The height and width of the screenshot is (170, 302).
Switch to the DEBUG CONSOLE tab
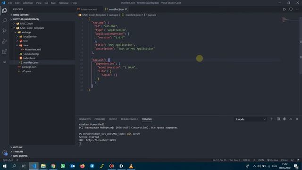coord(129,119)
